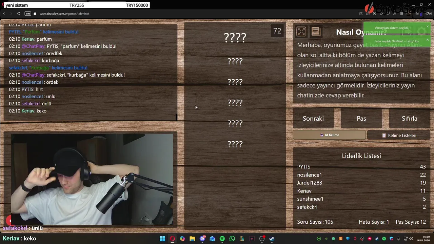Dismiss the 'Liste seçildi: XssMert' notification
The image size is (434, 244).
[427, 40]
